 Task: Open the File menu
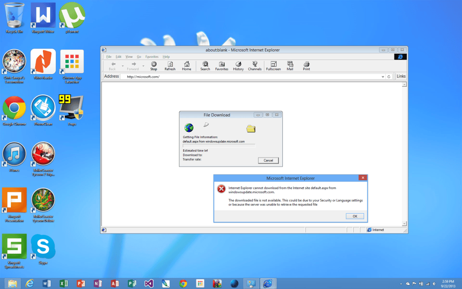pyautogui.click(x=109, y=56)
